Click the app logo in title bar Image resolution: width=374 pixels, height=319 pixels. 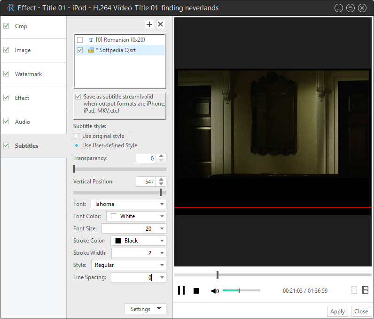pyautogui.click(x=10, y=8)
